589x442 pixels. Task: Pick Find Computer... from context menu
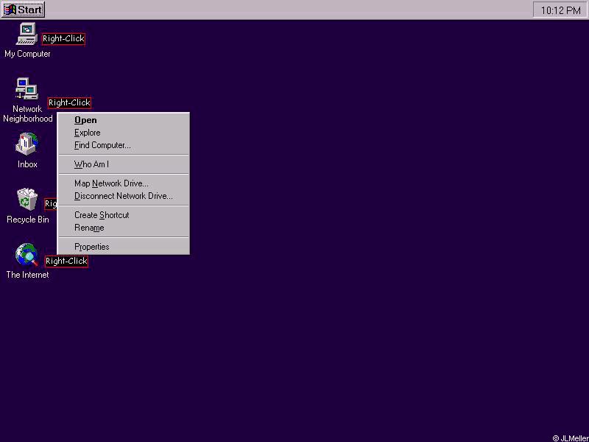123,145
